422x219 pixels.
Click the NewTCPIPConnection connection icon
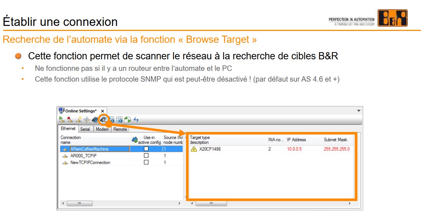click(65, 163)
